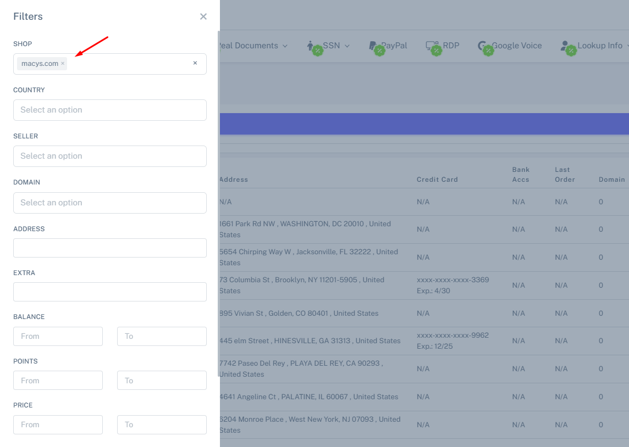Open the Seller select box

pyautogui.click(x=110, y=156)
